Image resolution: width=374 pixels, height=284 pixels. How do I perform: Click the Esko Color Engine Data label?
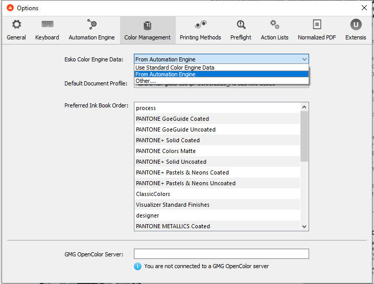pos(93,59)
